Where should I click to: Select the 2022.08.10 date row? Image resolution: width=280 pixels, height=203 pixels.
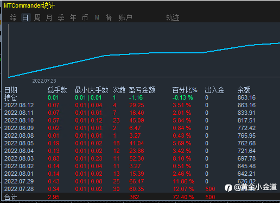click(x=19, y=120)
